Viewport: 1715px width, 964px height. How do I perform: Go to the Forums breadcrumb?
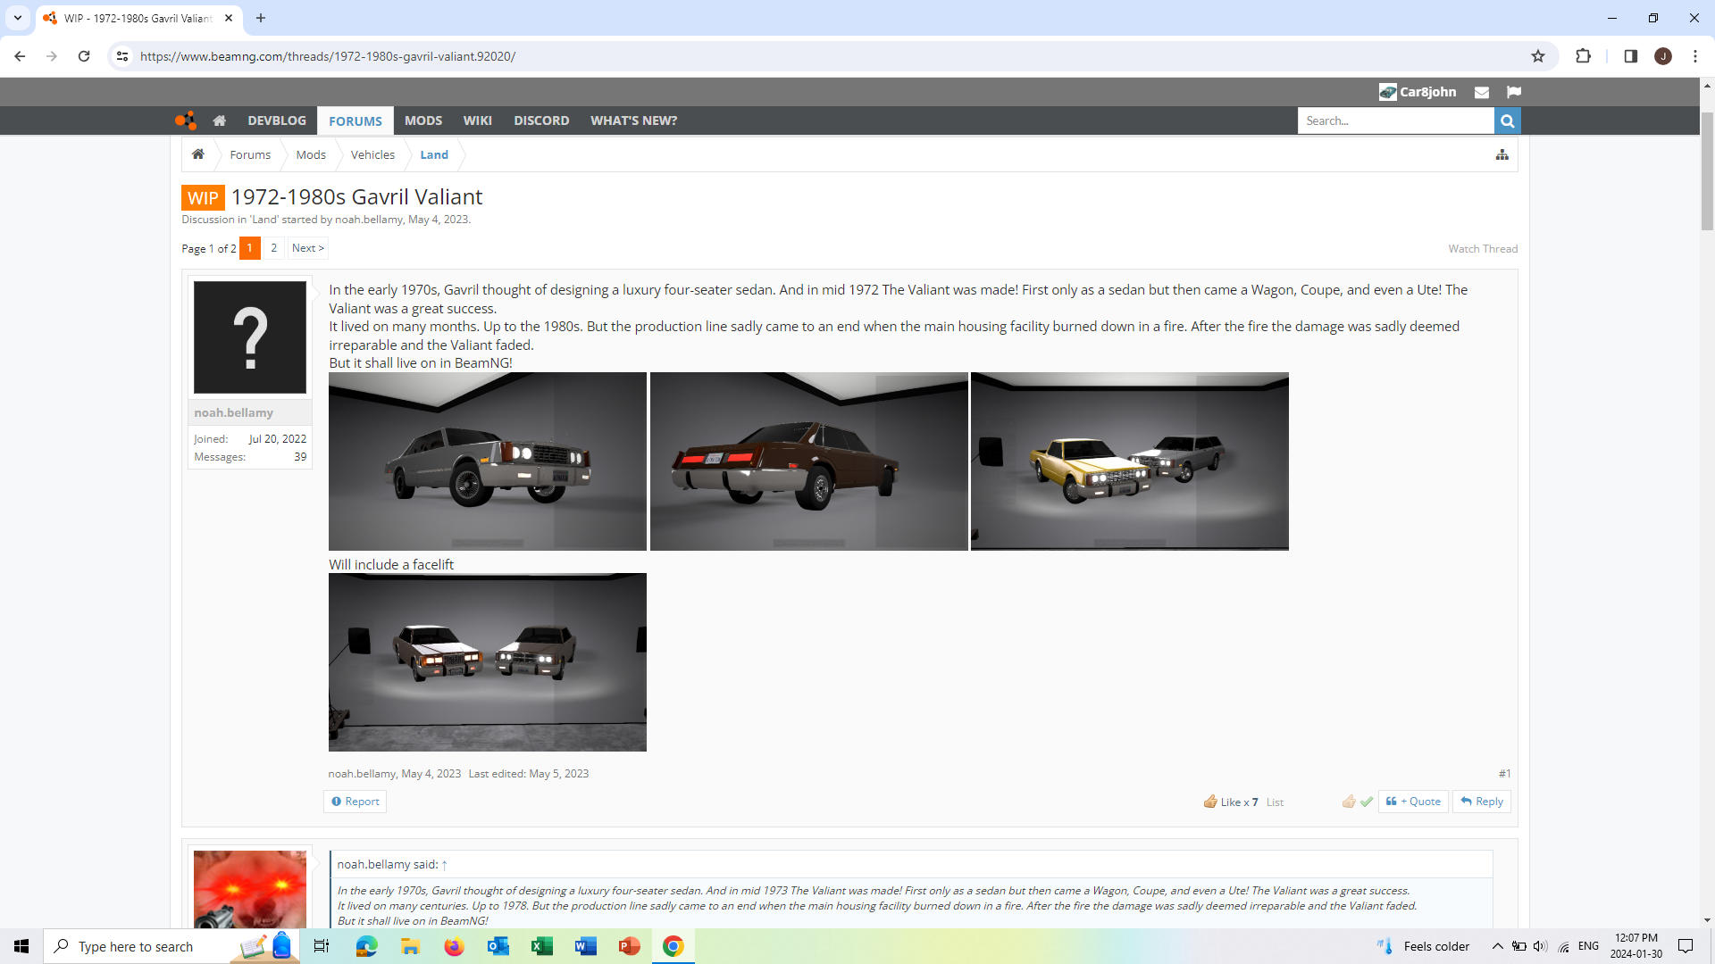(250, 154)
